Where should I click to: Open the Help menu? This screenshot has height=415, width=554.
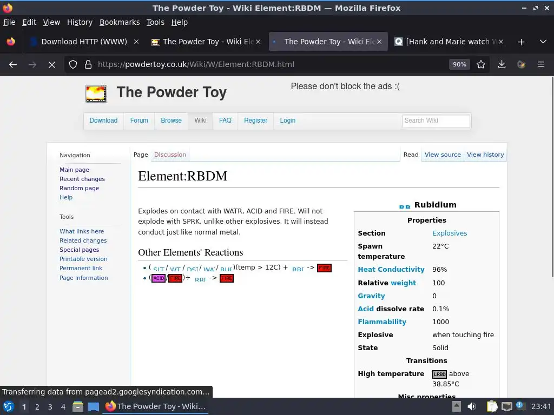point(180,22)
